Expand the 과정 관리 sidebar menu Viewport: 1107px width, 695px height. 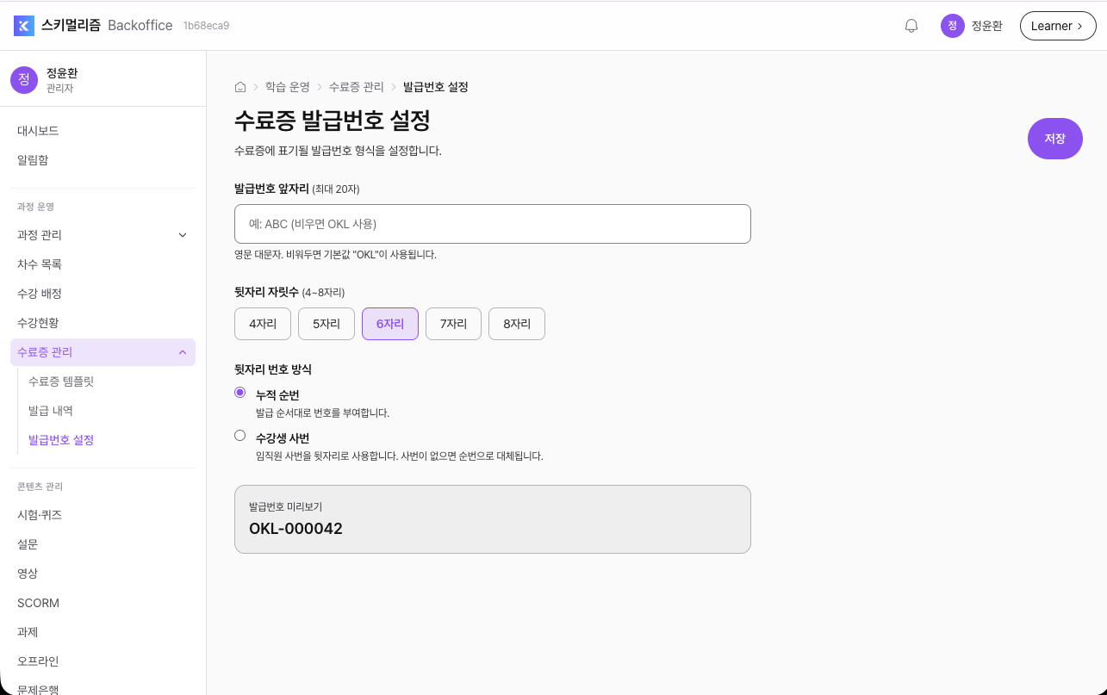(103, 235)
